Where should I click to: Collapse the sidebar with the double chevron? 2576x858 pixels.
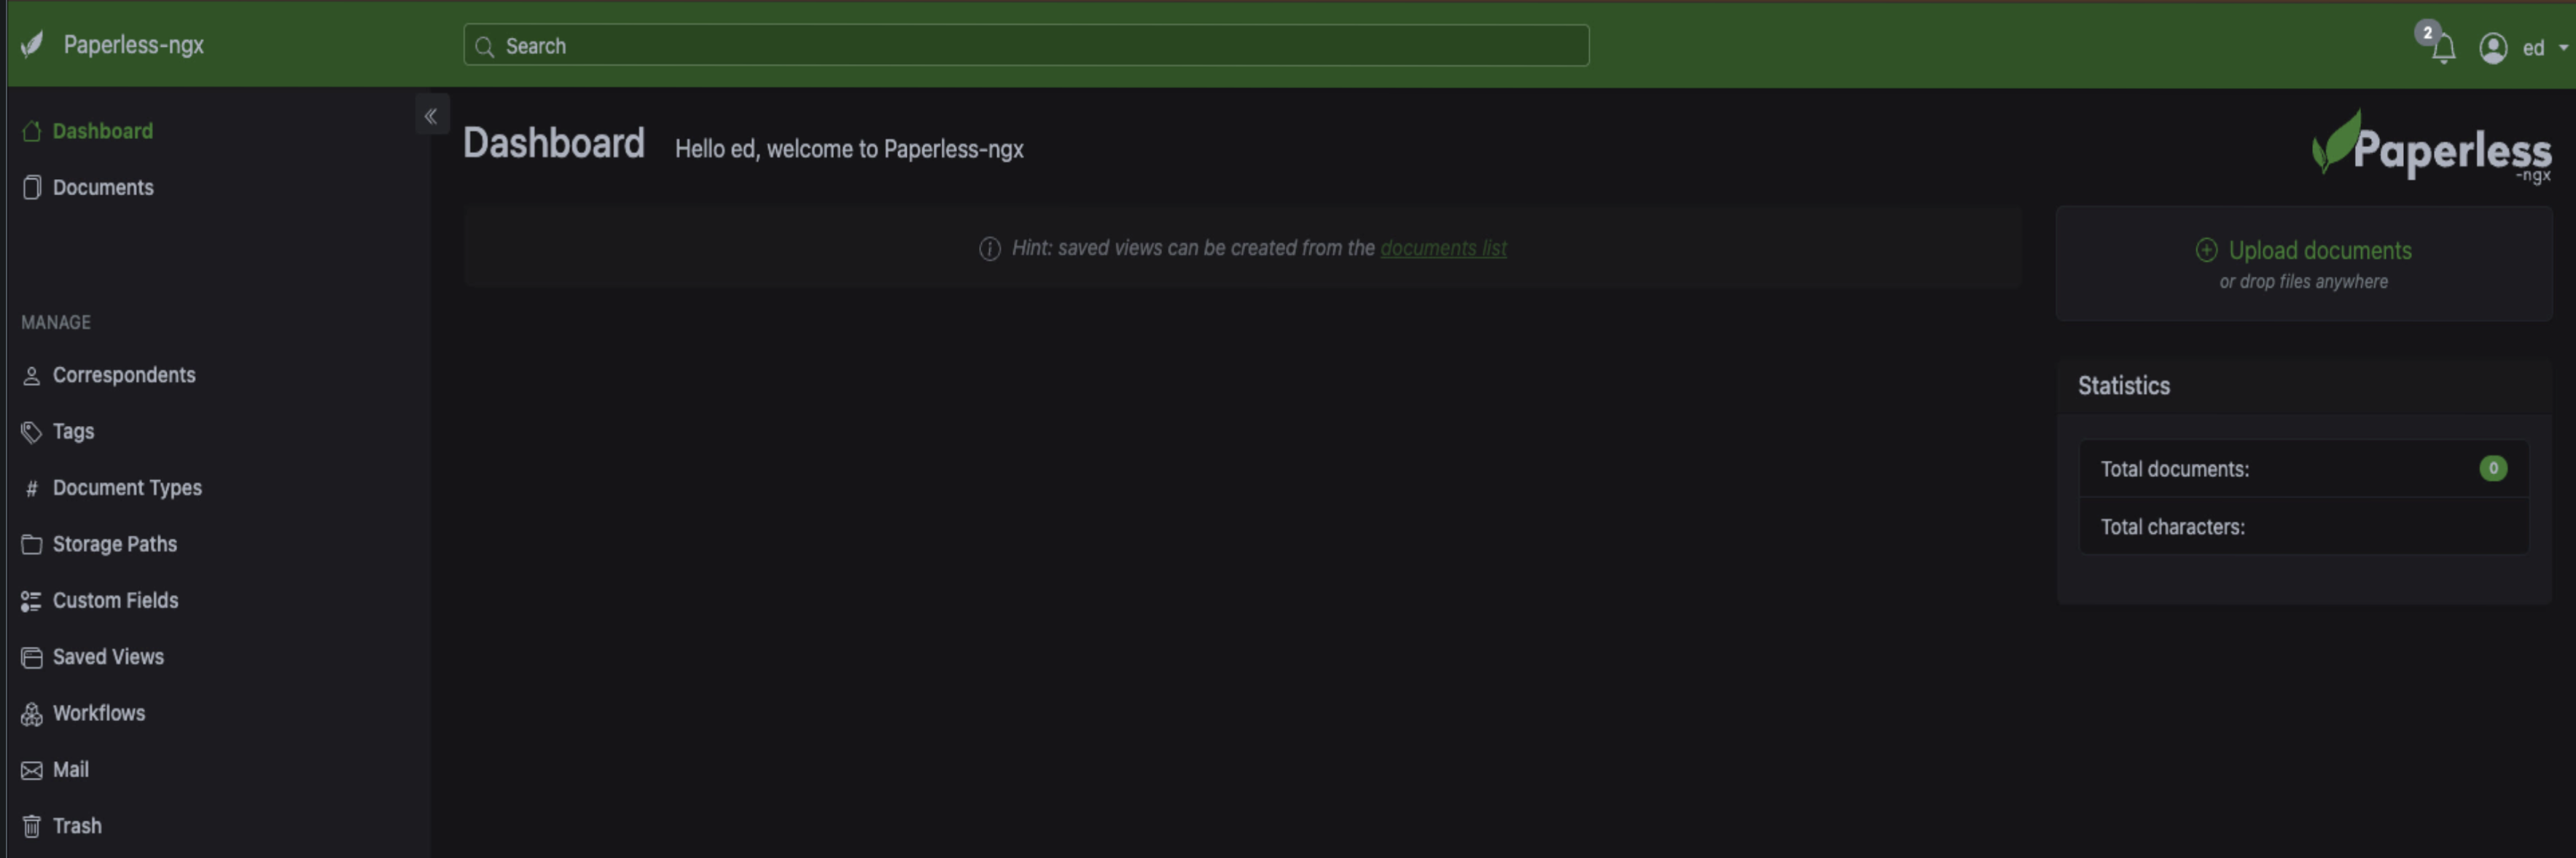431,116
